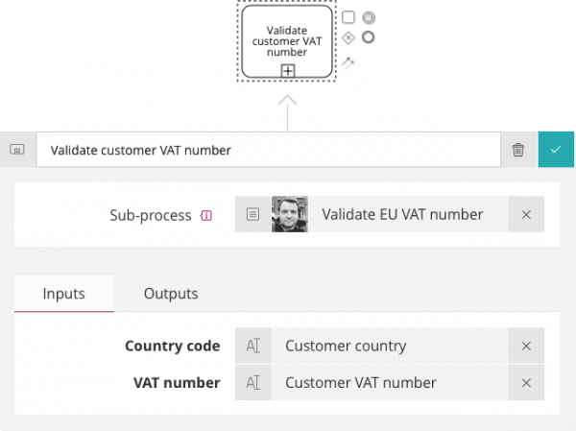Open the VAT number field selector

tap(253, 383)
